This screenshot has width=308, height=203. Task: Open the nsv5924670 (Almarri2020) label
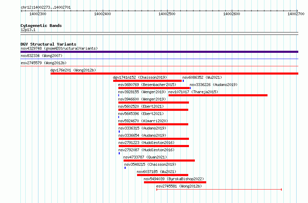click(x=143, y=121)
